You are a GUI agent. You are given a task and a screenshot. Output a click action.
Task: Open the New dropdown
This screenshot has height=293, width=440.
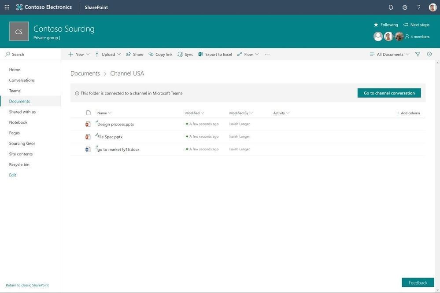[x=79, y=55]
